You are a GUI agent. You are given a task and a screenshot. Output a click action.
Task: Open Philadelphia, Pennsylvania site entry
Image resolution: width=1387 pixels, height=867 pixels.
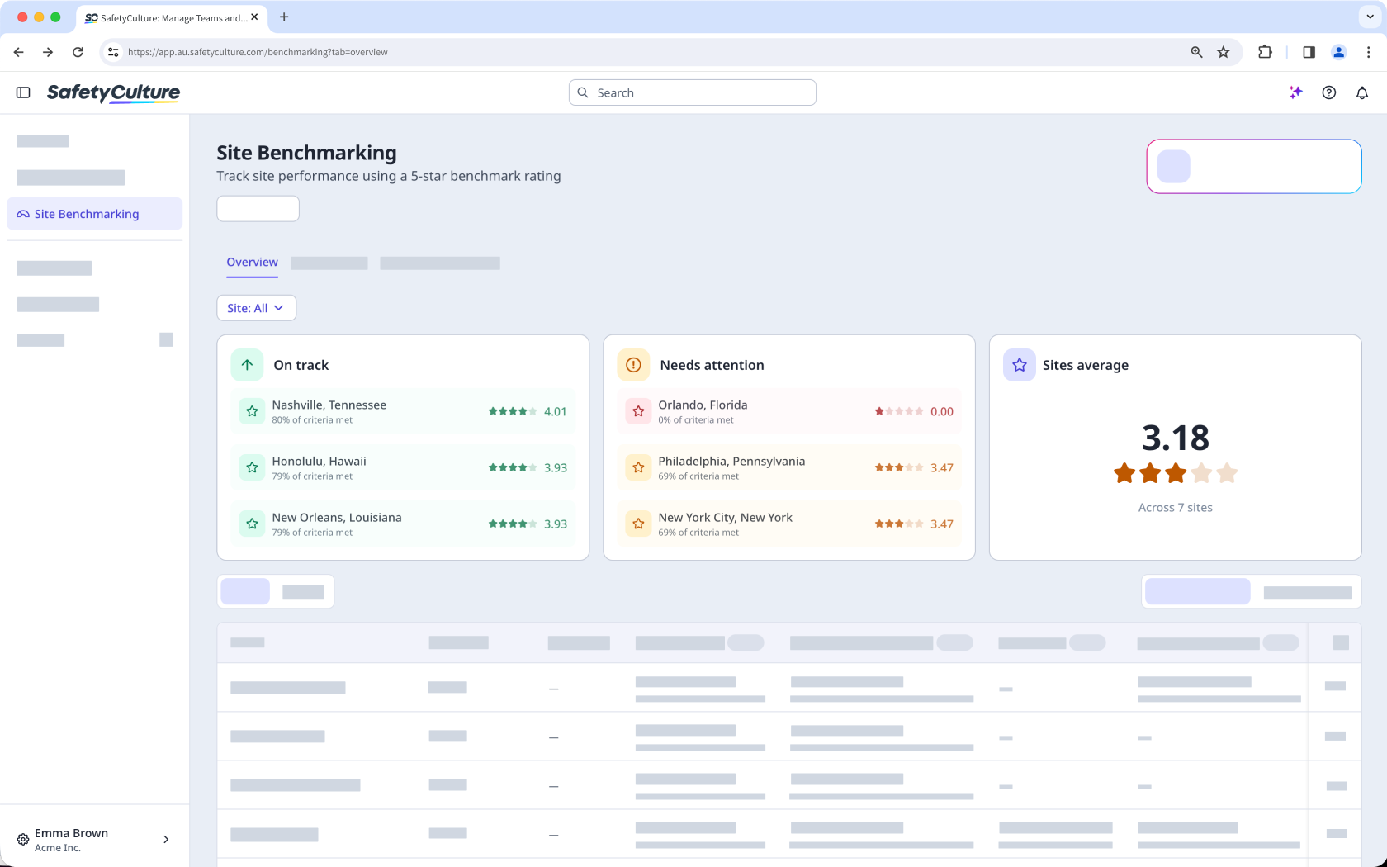(x=789, y=467)
